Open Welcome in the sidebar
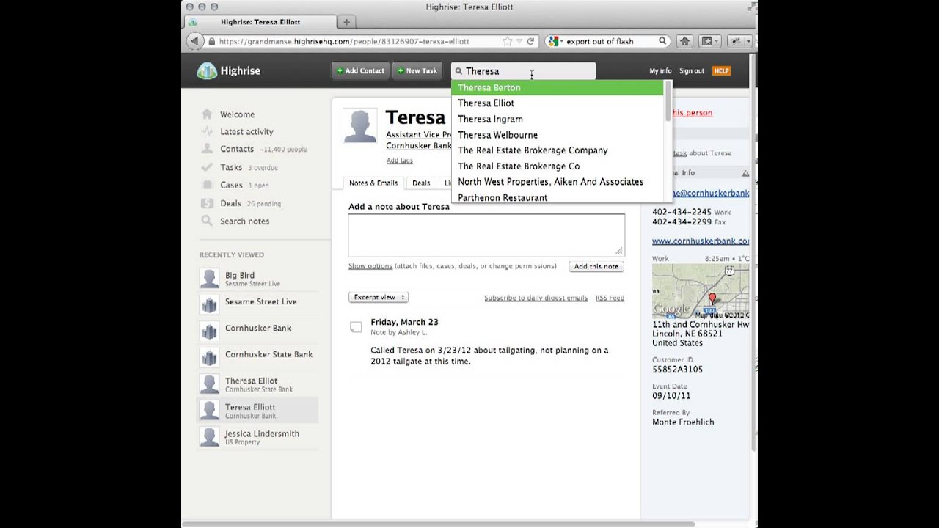939x528 pixels. click(x=237, y=114)
